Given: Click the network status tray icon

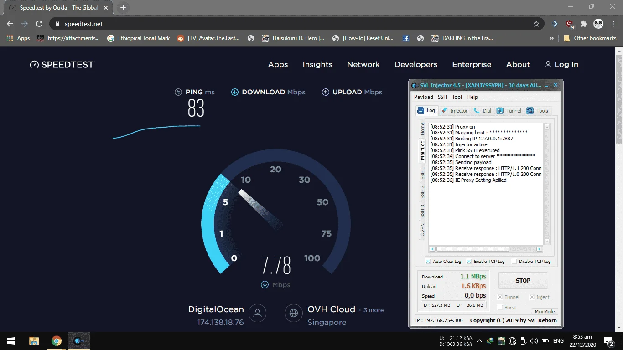Looking at the screenshot, I should tap(512, 341).
